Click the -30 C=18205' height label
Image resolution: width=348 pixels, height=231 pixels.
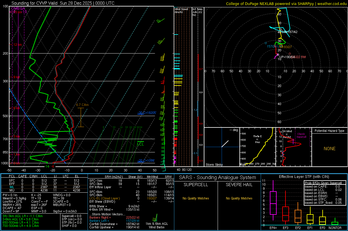[147, 113]
